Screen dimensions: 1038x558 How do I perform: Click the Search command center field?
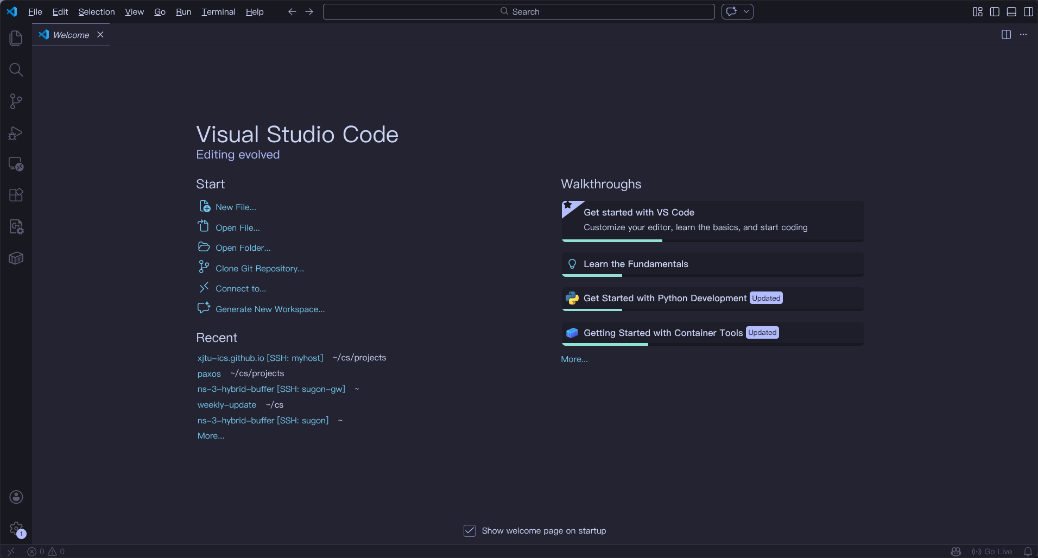pyautogui.click(x=518, y=11)
